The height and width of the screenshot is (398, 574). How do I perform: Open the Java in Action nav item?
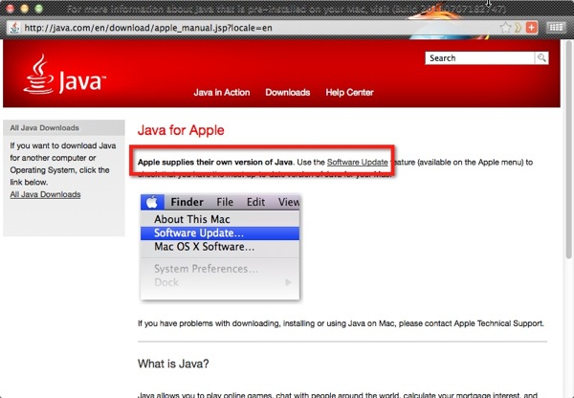[x=222, y=92]
